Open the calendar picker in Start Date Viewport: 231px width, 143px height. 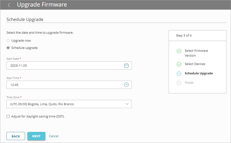[x=126, y=66]
